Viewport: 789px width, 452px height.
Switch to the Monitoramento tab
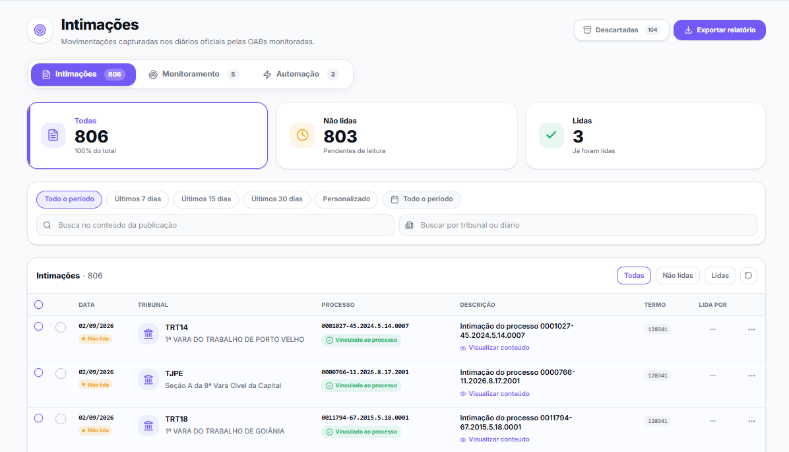193,75
